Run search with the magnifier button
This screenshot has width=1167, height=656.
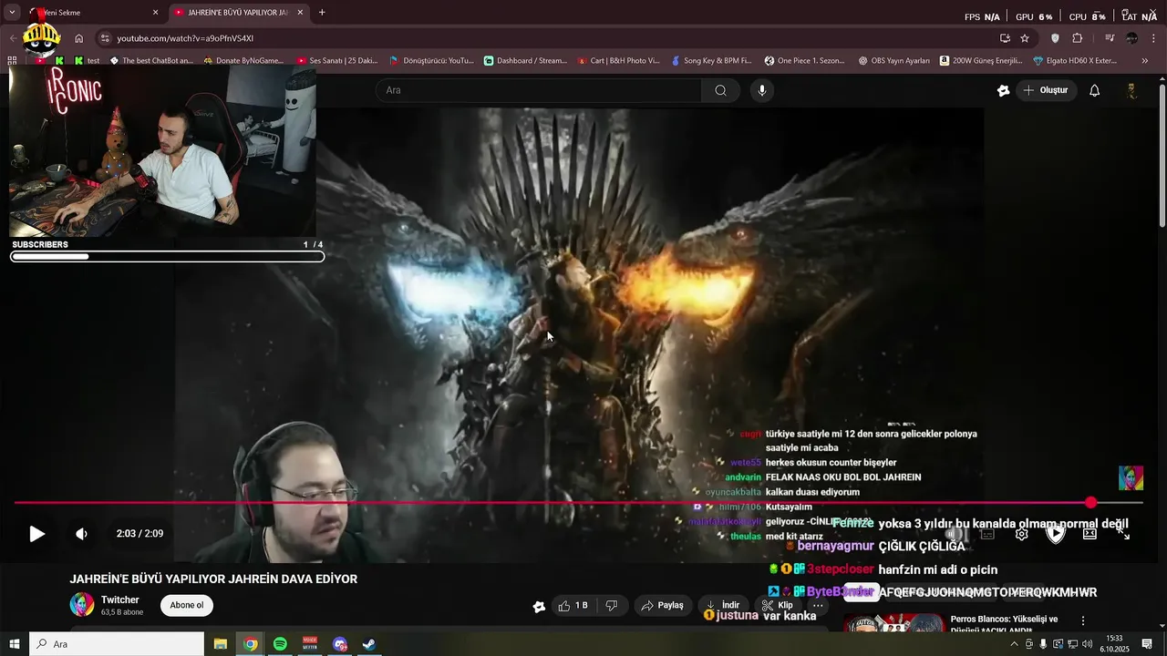pos(720,90)
